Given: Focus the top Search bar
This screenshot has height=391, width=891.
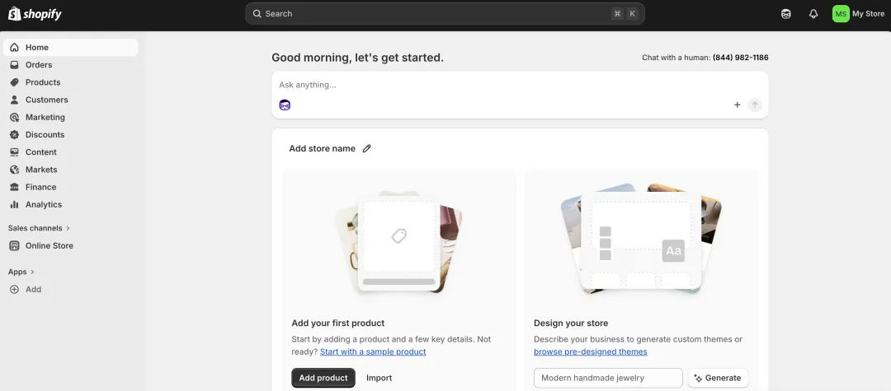Looking at the screenshot, I should (445, 14).
